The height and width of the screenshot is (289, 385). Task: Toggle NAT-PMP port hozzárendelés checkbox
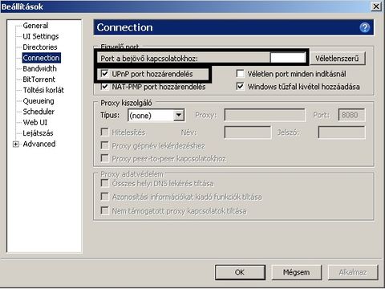pyautogui.click(x=104, y=87)
